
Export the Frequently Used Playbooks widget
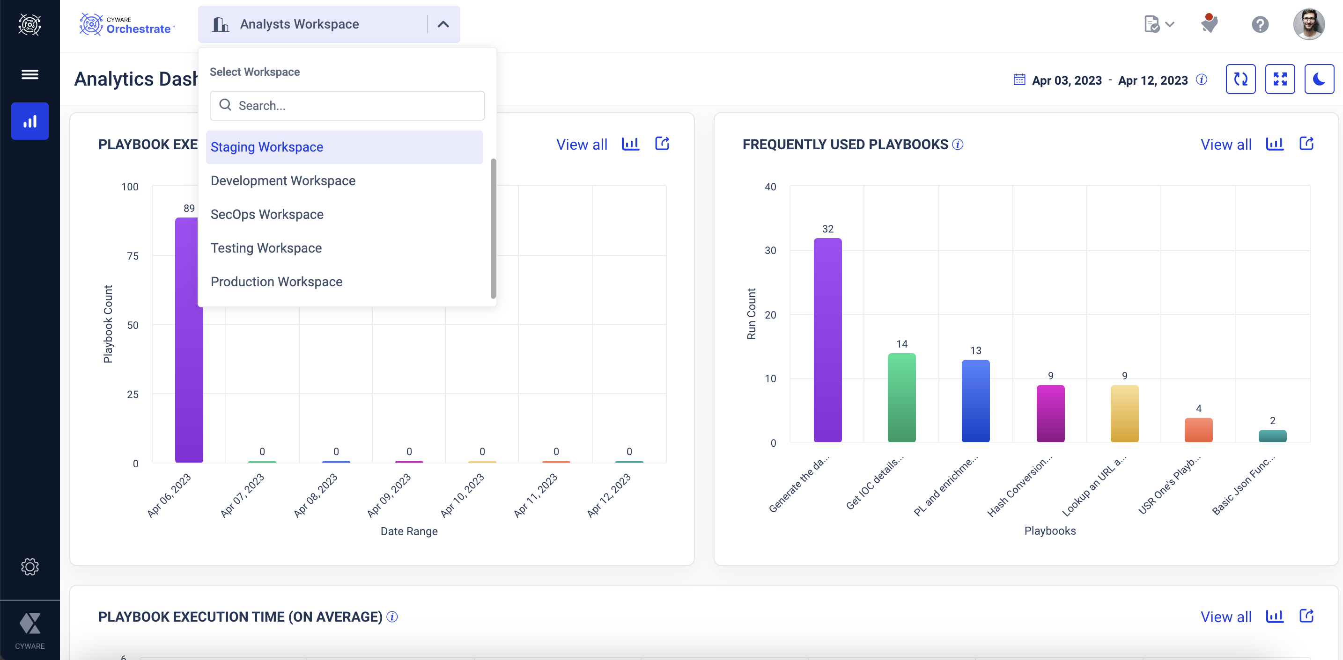point(1306,144)
